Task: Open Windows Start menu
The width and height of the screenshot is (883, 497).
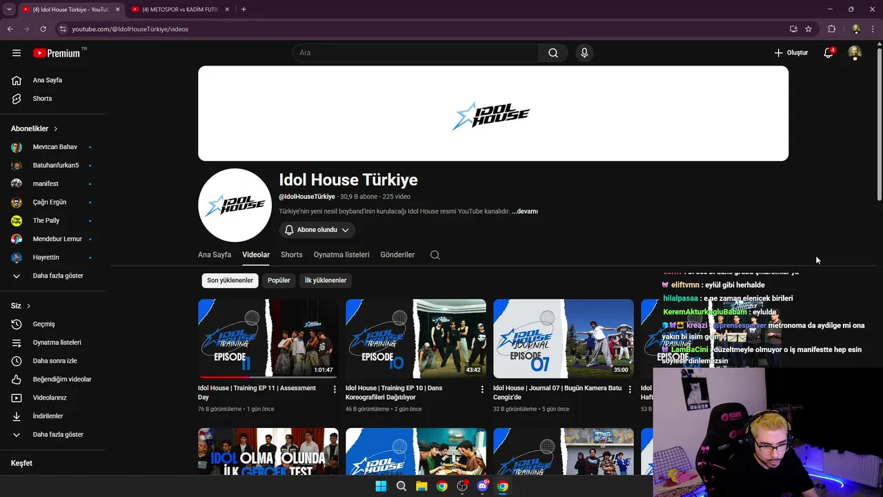Action: click(x=381, y=486)
